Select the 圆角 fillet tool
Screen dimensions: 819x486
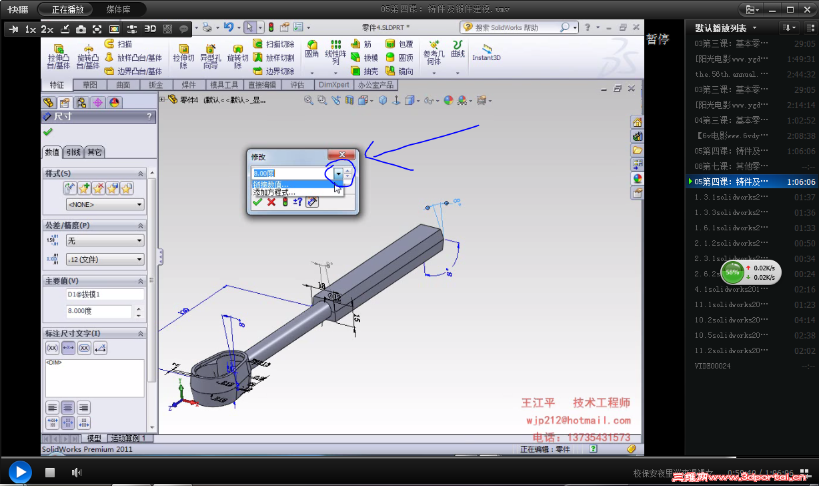[x=312, y=50]
